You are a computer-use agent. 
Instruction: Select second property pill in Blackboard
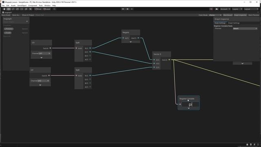[8, 33]
